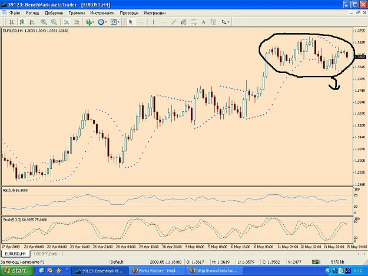Image resolution: width=368 pixels, height=276 pixels.
Task: Select the trendline drawing tool
Action: tap(174, 22)
